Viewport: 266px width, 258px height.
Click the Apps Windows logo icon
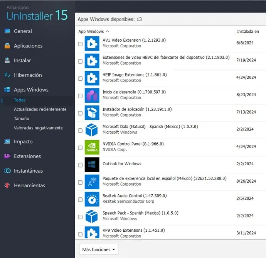(x=7, y=90)
